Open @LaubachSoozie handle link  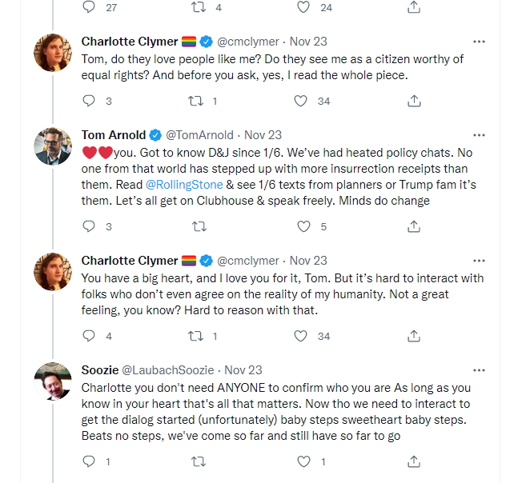168,370
